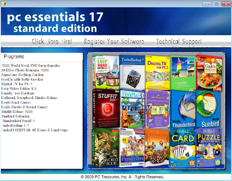Click the FamilyTree Heritage box art
This screenshot has width=232, height=181.
(x=132, y=148)
